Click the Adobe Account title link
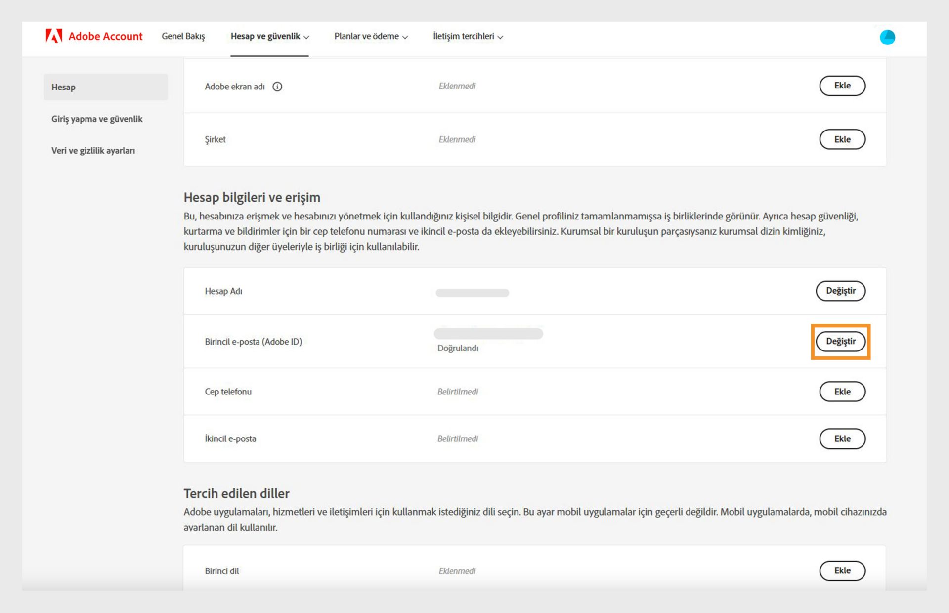Viewport: 949px width, 613px height. click(105, 36)
